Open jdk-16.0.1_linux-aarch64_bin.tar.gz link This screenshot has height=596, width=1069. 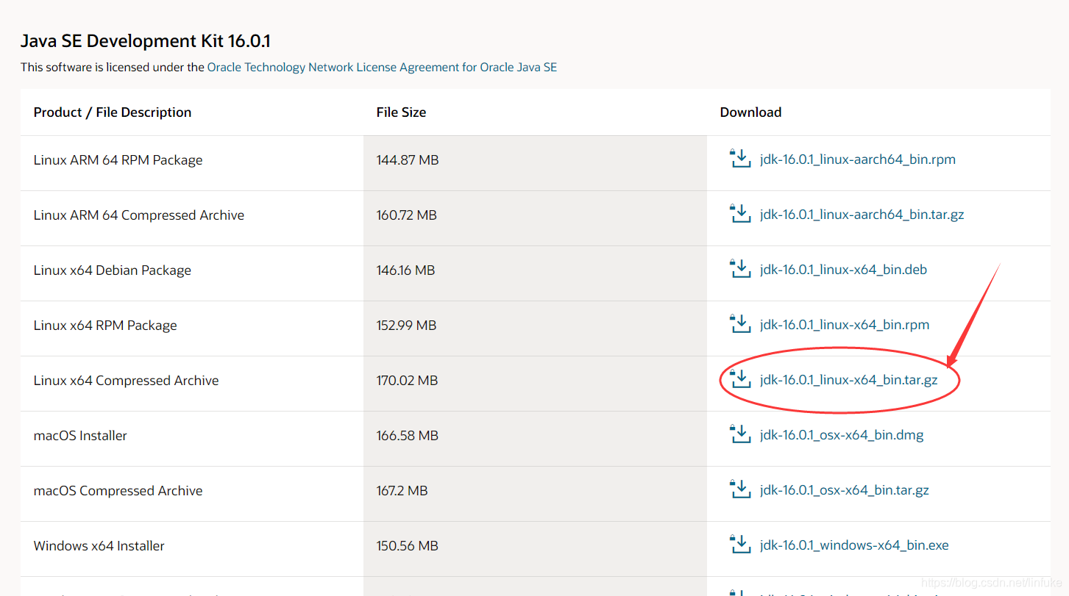(x=862, y=215)
